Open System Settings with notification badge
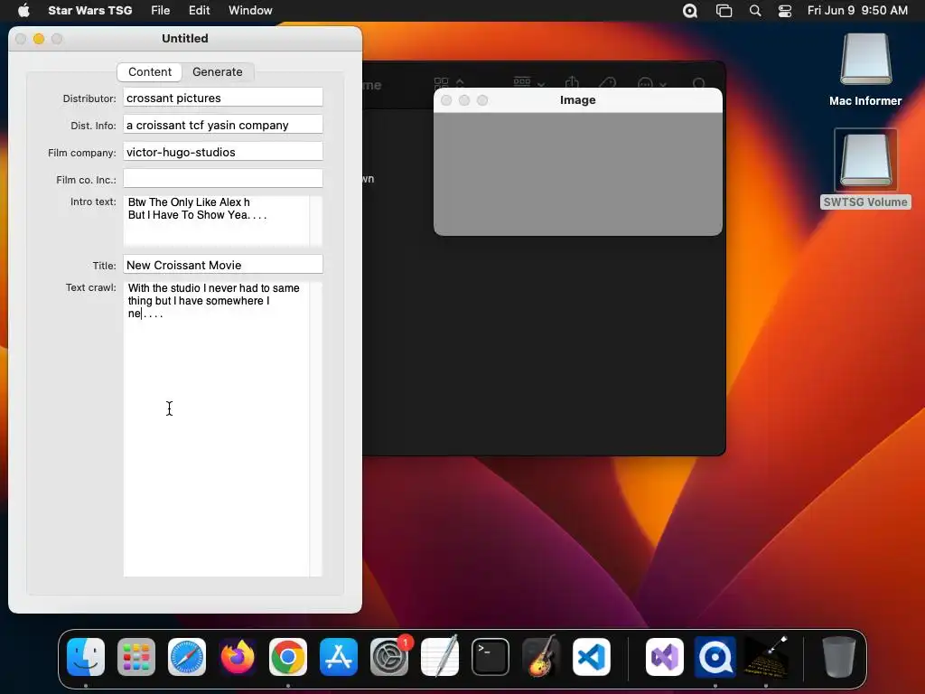 click(x=389, y=657)
